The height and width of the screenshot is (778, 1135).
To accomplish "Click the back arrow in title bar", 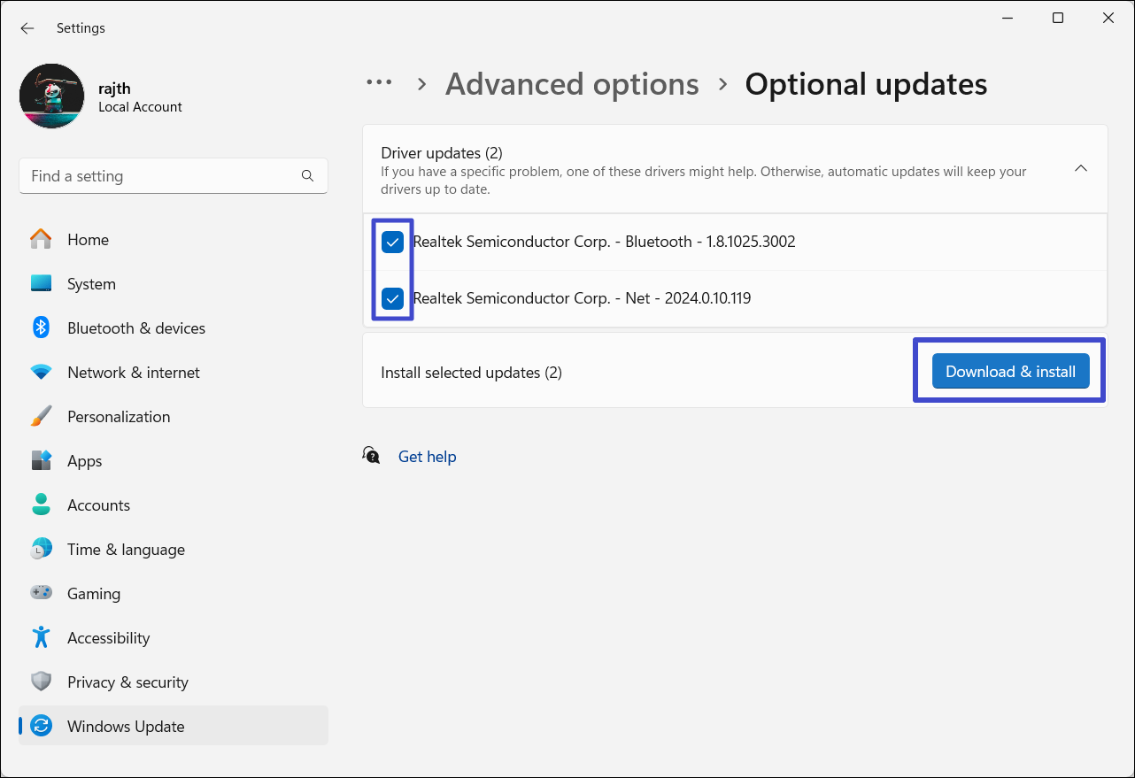I will click(x=27, y=28).
